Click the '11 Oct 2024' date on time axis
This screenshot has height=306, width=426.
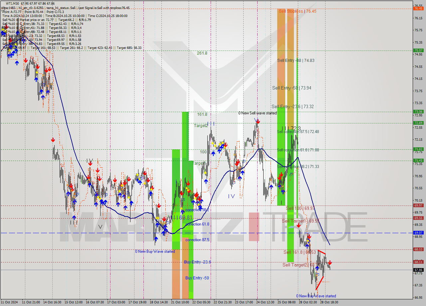tap(10, 302)
